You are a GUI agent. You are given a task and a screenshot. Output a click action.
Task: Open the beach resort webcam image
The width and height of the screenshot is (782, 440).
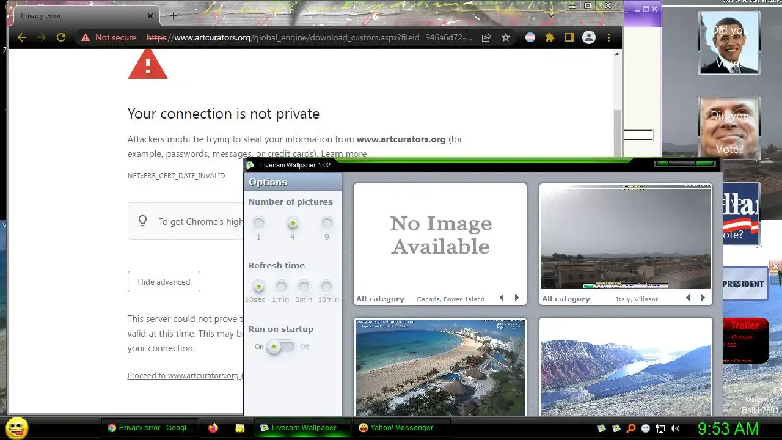click(x=440, y=367)
